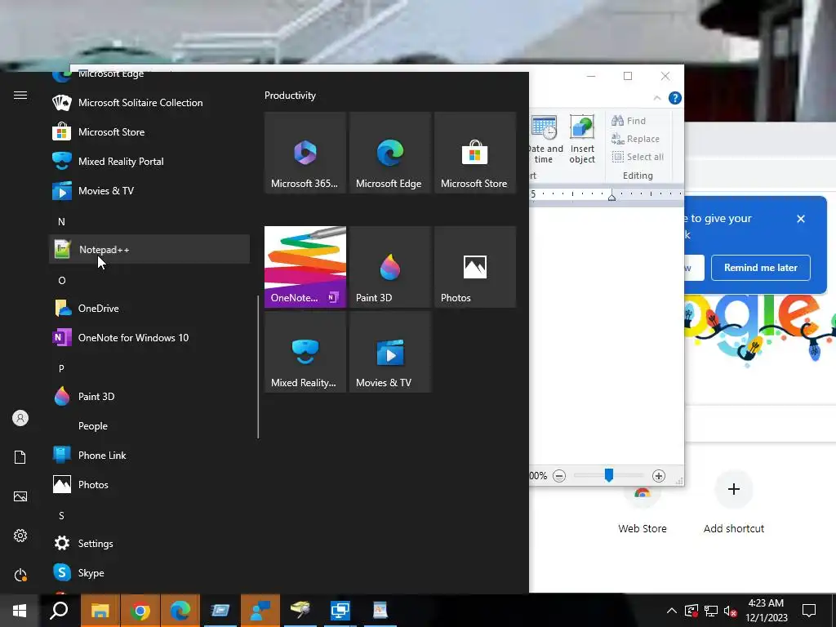Open Paint 3D in app list
Image resolution: width=836 pixels, height=627 pixels.
point(149,396)
